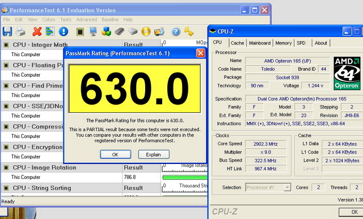
Task: Click the CPU - SSE/3DNow chip icon
Action: click(6, 106)
